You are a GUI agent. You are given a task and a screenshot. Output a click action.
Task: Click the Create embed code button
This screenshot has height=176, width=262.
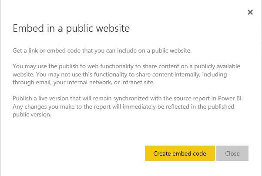180,153
